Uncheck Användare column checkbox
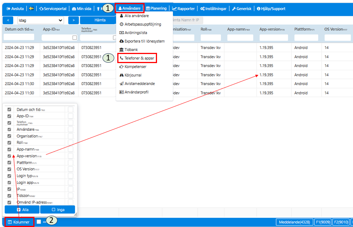 pyautogui.click(x=9, y=130)
